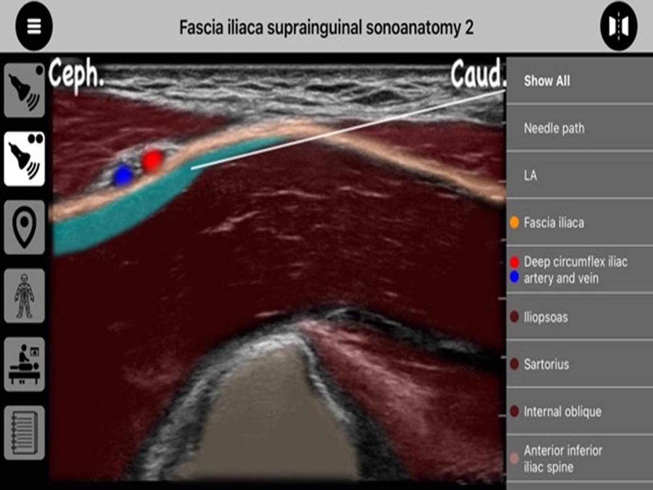Toggle the Fascia iliaca overlay
The height and width of the screenshot is (490, 653).
580,223
